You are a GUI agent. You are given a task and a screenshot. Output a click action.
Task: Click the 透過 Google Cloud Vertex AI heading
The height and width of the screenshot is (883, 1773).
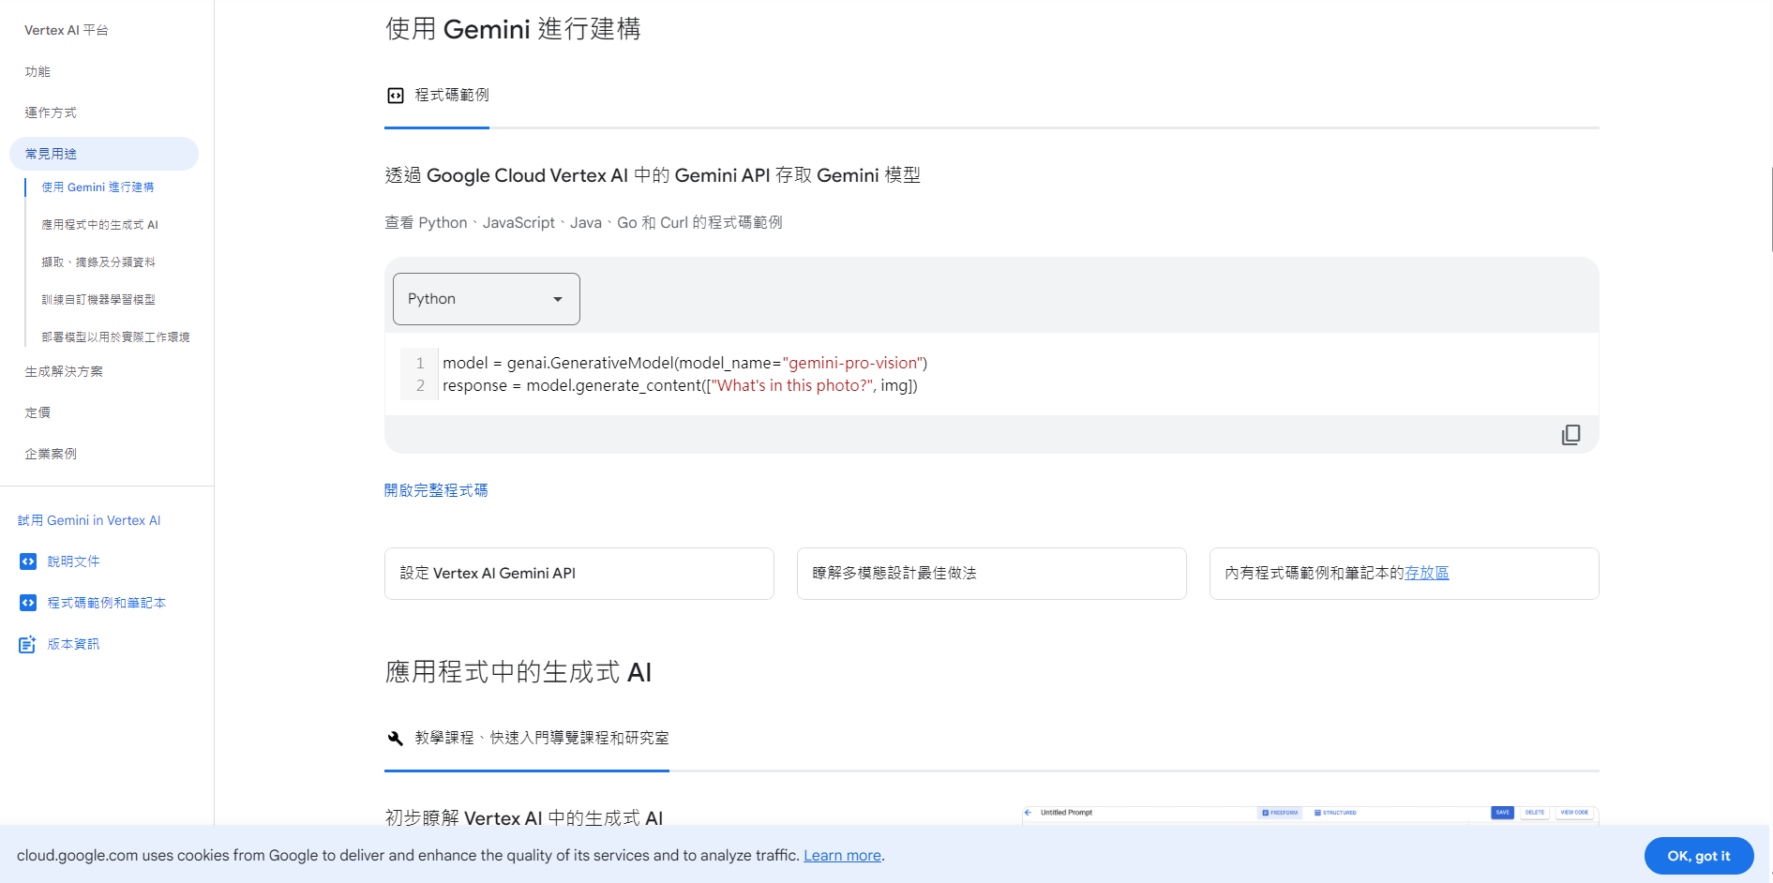click(653, 175)
